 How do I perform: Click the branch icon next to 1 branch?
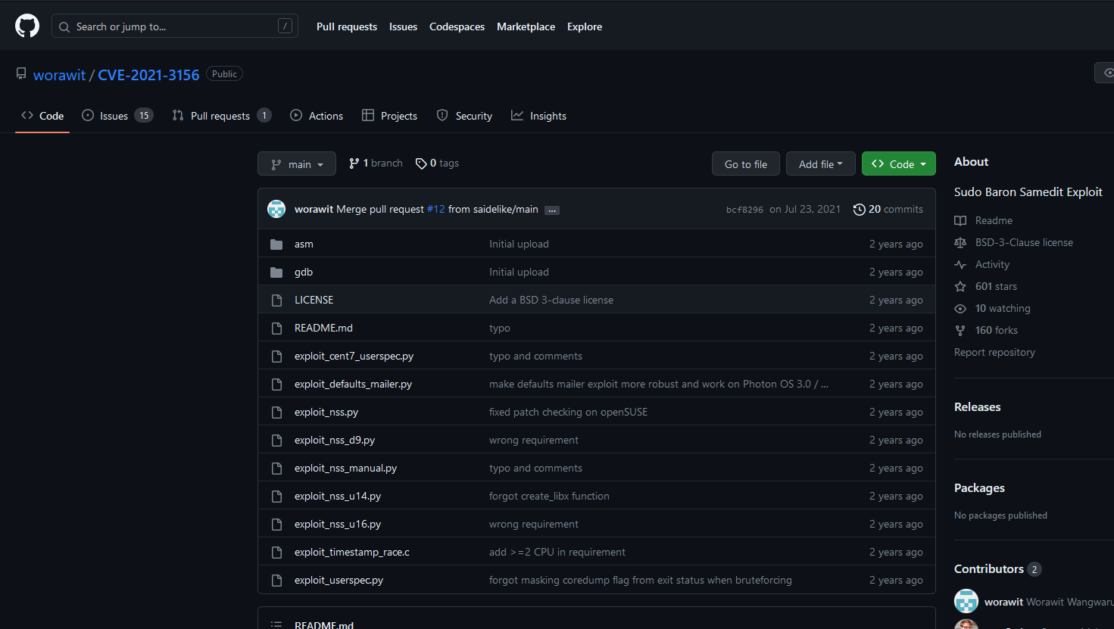(x=354, y=163)
